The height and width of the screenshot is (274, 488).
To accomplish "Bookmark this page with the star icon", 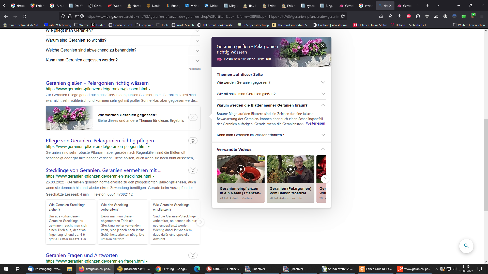I will click(x=343, y=16).
